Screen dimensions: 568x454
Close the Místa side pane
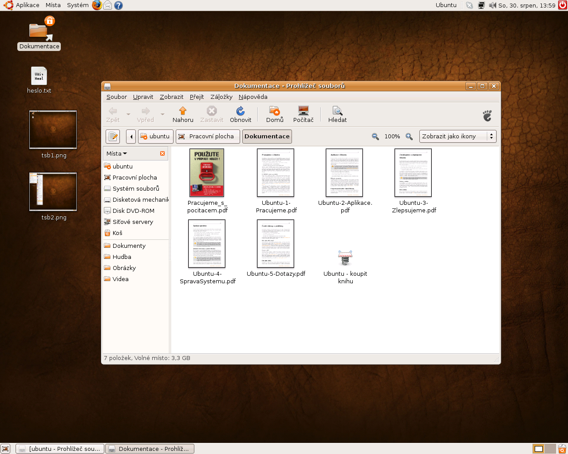162,153
